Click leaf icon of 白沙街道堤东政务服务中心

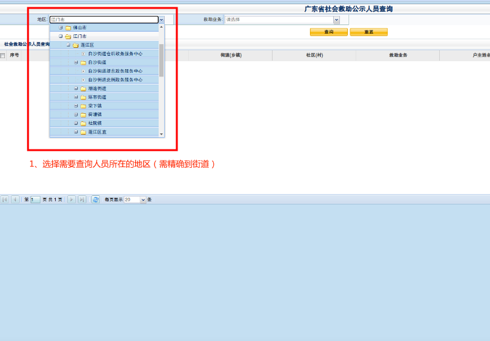point(83,71)
